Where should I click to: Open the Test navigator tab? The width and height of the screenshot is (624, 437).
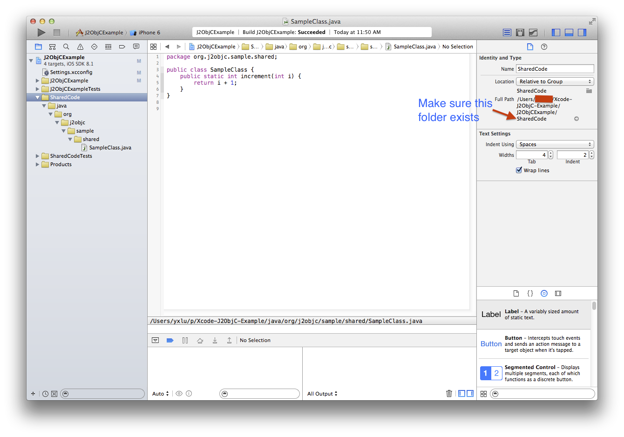coord(94,47)
